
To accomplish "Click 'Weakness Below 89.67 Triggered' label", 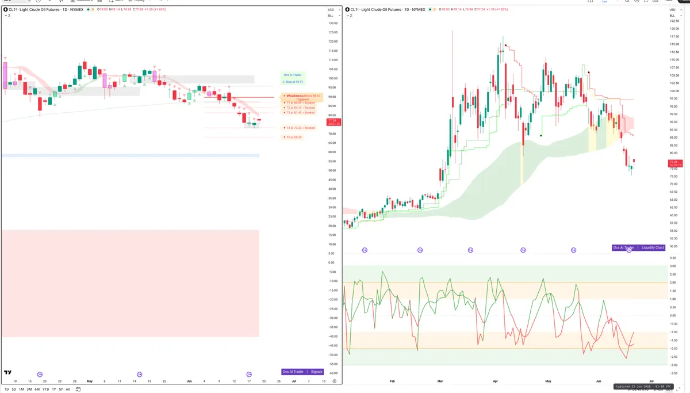I will 302,97.
